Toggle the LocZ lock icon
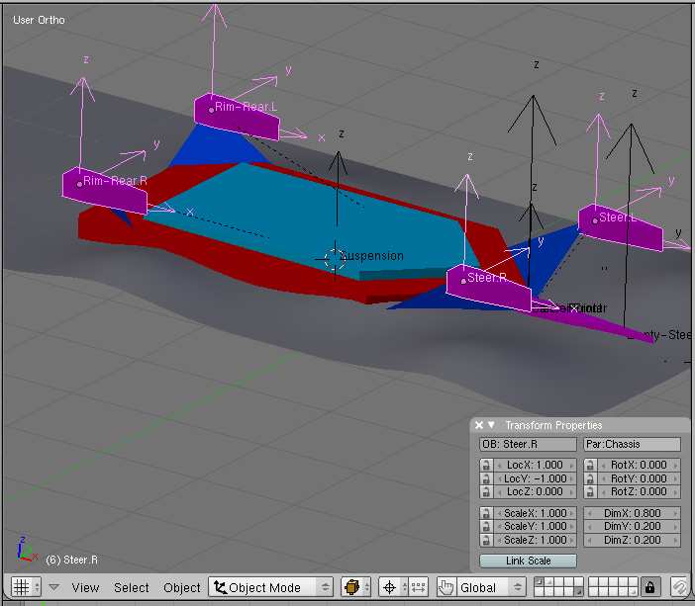This screenshot has width=695, height=606. click(x=486, y=491)
